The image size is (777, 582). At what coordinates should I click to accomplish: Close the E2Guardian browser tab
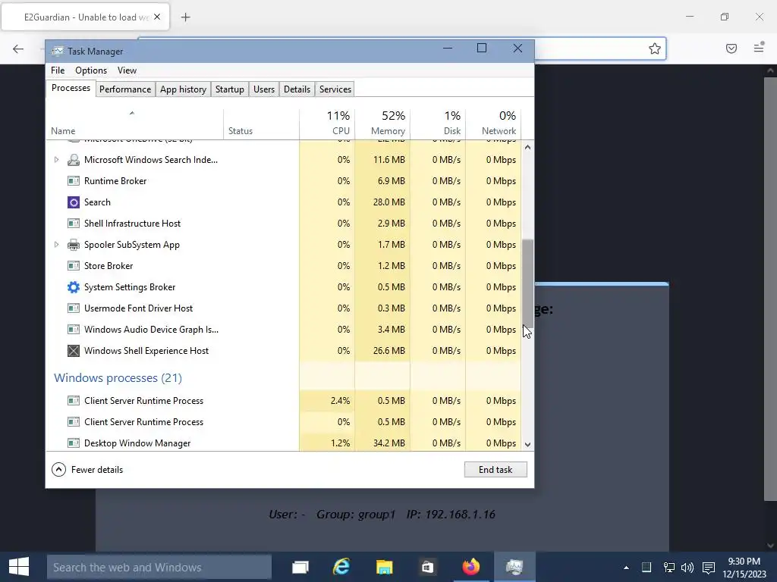pos(157,17)
